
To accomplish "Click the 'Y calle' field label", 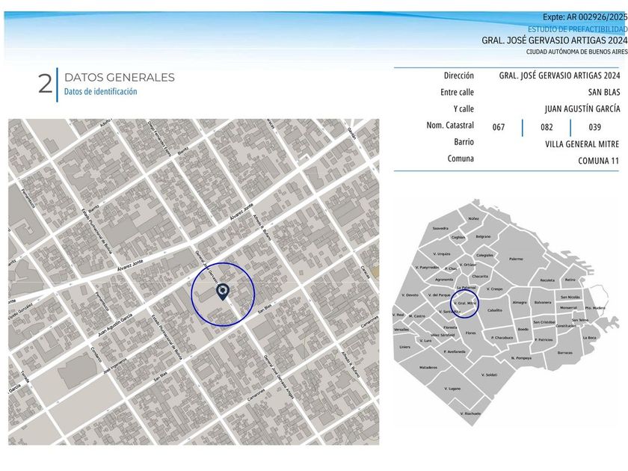I will coord(464,108).
